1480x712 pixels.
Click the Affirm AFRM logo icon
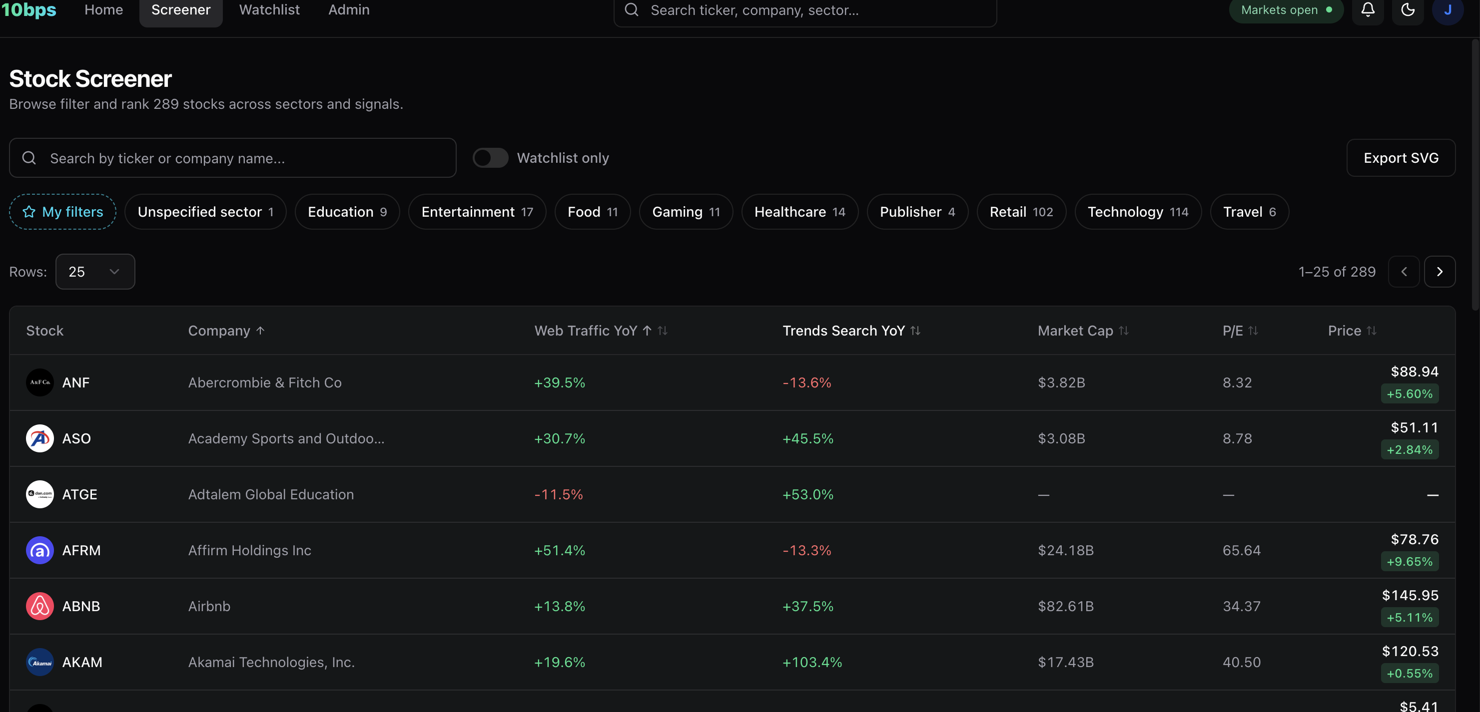coord(39,550)
